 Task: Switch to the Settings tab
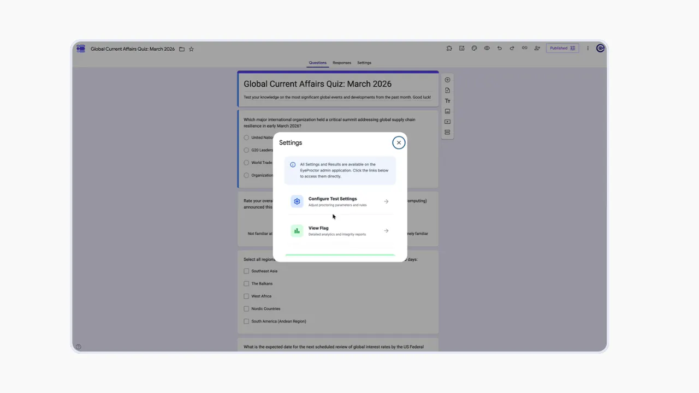click(364, 63)
